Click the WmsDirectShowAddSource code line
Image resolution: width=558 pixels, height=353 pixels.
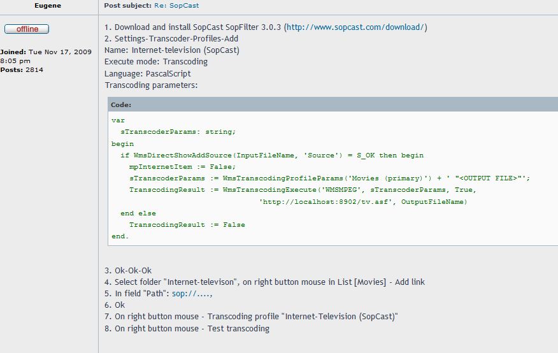click(x=272, y=155)
